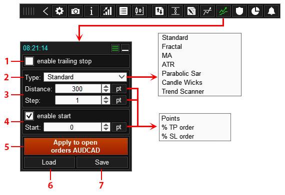Click Apply to open orders AUDCAD
This screenshot has height=195, width=285.
pos(76,146)
